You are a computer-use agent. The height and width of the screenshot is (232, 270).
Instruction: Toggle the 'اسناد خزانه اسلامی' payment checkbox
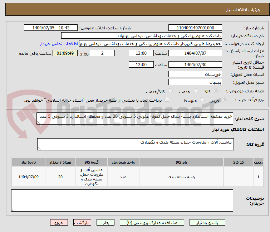[x=167, y=100]
